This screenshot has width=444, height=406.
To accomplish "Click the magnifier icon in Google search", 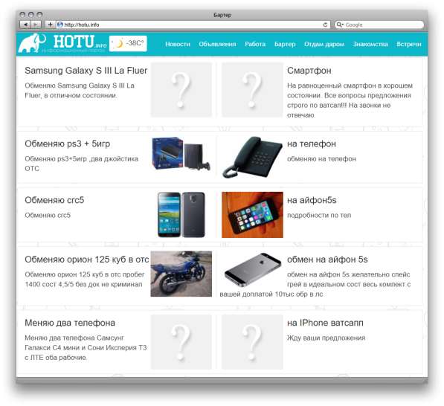I will pyautogui.click(x=339, y=25).
